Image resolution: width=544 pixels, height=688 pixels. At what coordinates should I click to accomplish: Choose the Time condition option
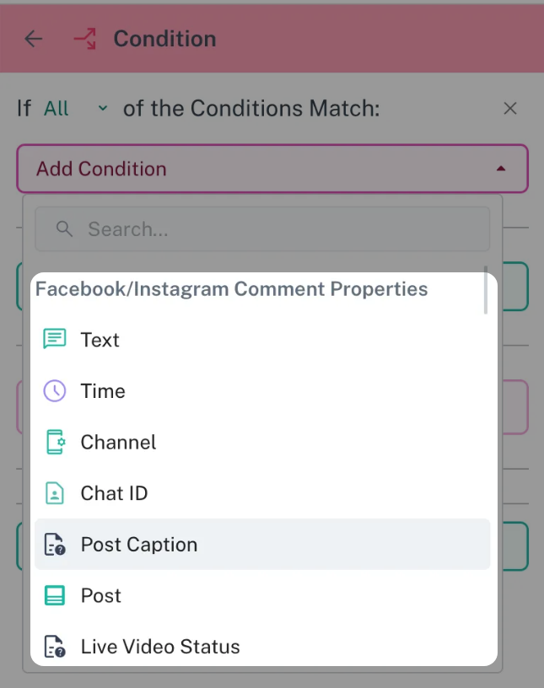click(103, 391)
